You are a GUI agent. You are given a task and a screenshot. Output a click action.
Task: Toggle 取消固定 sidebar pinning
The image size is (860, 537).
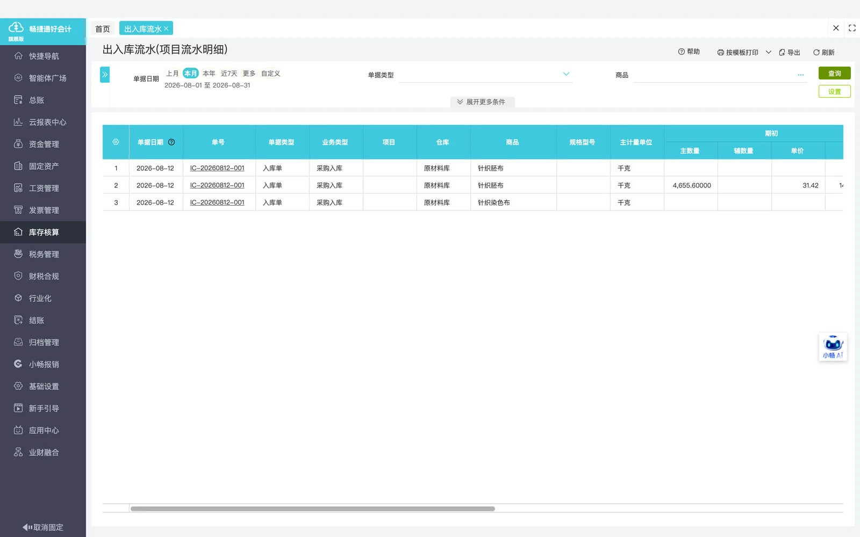pyautogui.click(x=43, y=527)
